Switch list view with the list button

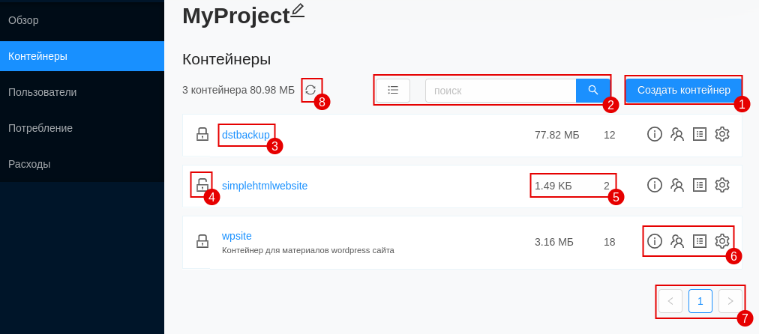click(x=393, y=91)
